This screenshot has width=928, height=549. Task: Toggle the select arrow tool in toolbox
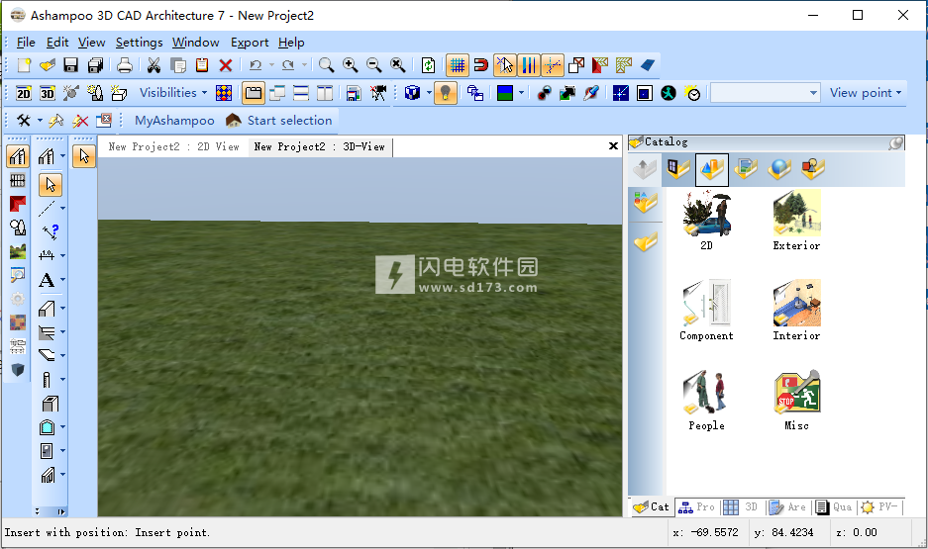click(x=51, y=185)
